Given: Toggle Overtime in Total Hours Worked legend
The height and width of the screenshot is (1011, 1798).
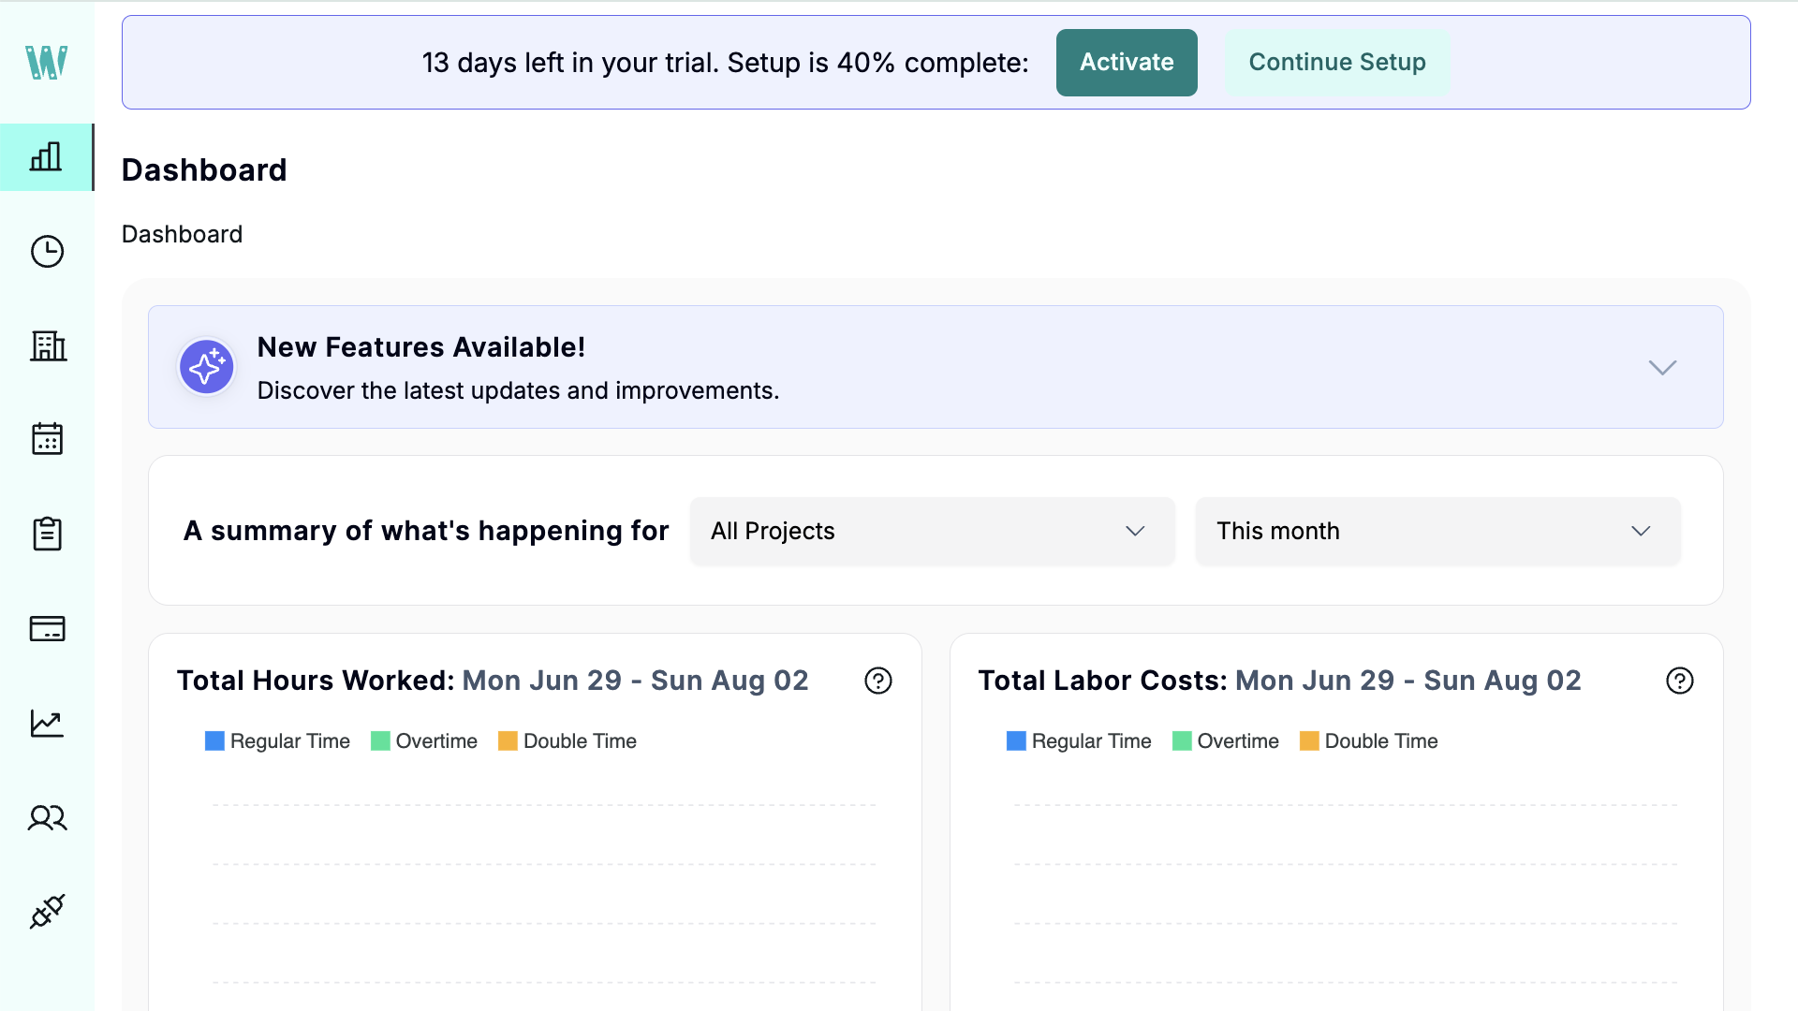Looking at the screenshot, I should (424, 741).
